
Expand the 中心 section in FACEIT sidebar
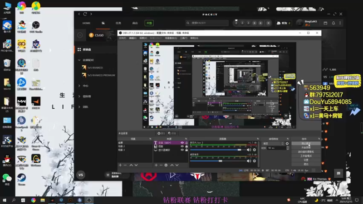79,86
